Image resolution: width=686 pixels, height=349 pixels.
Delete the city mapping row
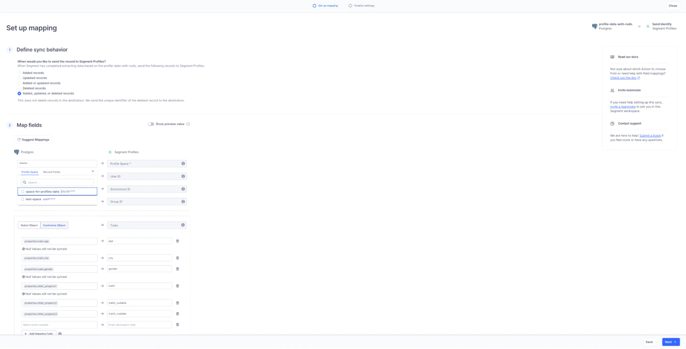(178, 258)
